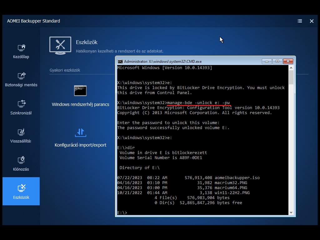Open the AOMEI hamburger menu icon
Image resolution: width=320 pixels, height=240 pixels.
[300, 21]
